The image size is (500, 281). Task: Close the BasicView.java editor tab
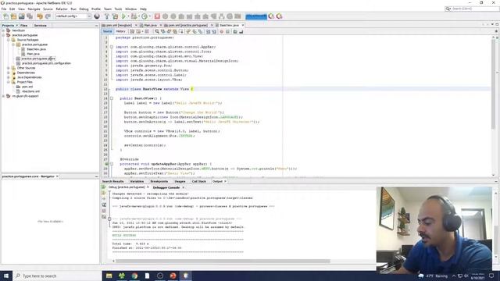(x=243, y=25)
